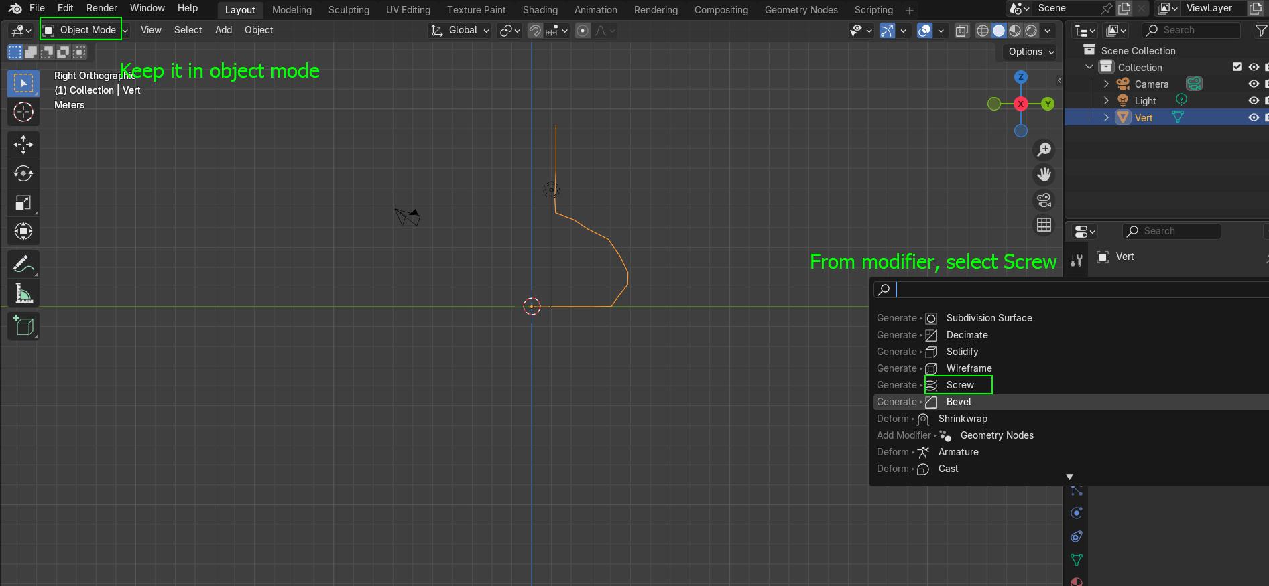
Task: Click the properties Search field
Action: (1171, 231)
